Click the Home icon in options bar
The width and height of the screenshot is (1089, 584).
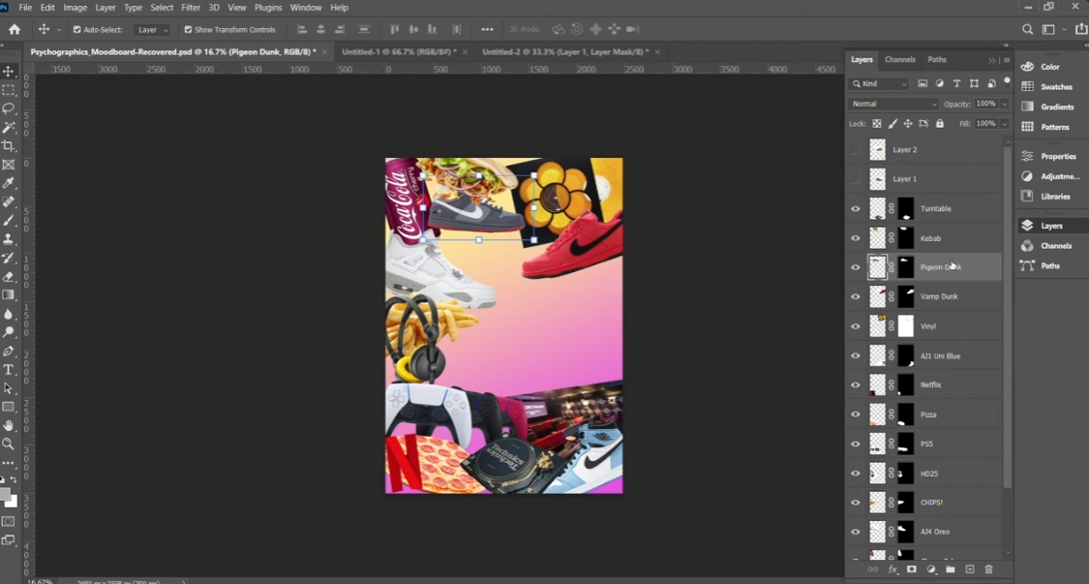[x=15, y=29]
